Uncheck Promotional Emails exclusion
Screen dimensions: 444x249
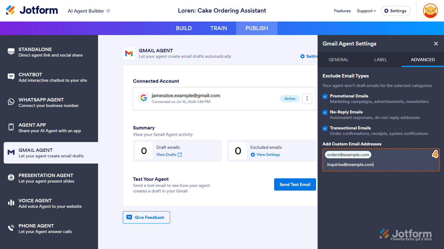pos(325,97)
